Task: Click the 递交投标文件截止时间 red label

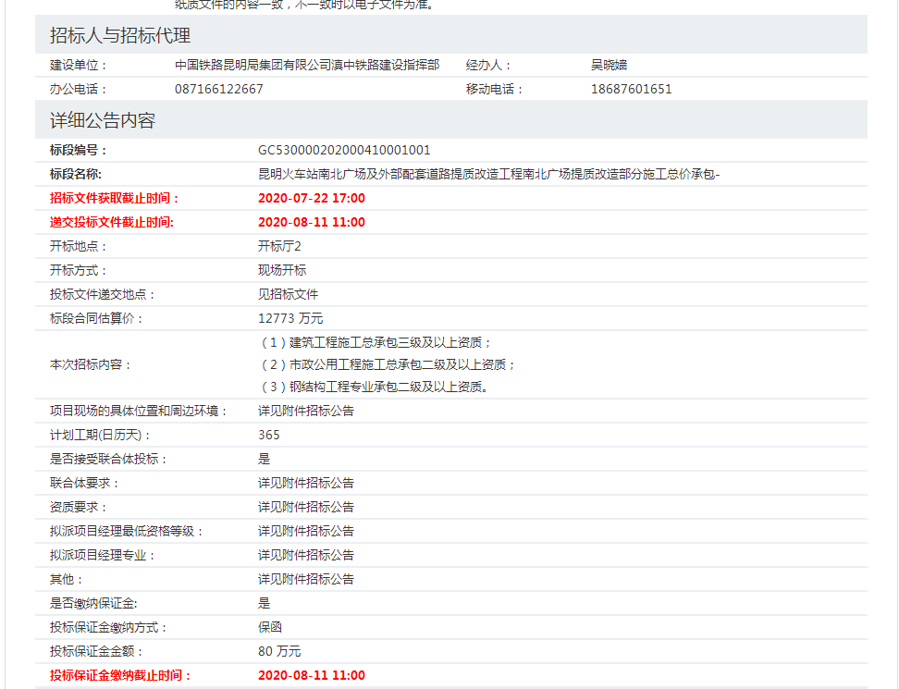Action: (112, 222)
